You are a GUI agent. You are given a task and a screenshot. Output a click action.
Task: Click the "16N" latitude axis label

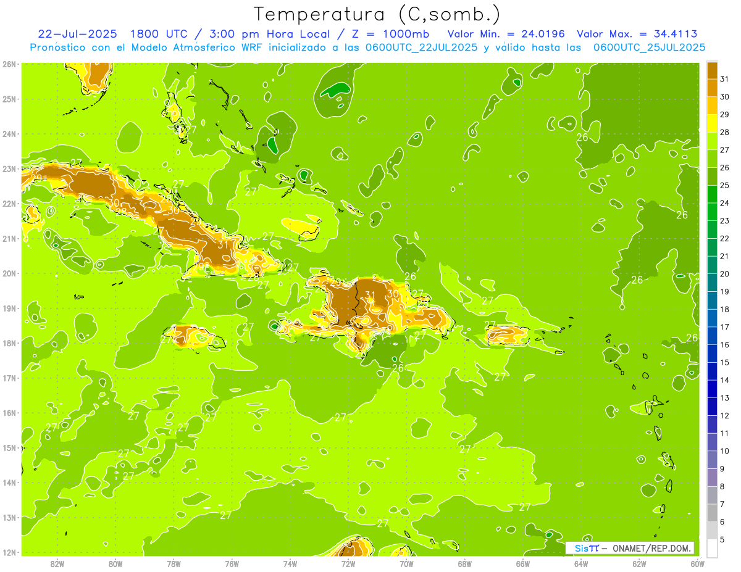click(9, 413)
